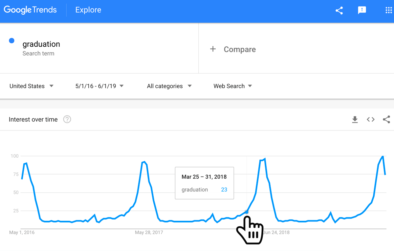The width and height of the screenshot is (394, 251).
Task: Open the All categories dropdown
Action: pyautogui.click(x=169, y=86)
